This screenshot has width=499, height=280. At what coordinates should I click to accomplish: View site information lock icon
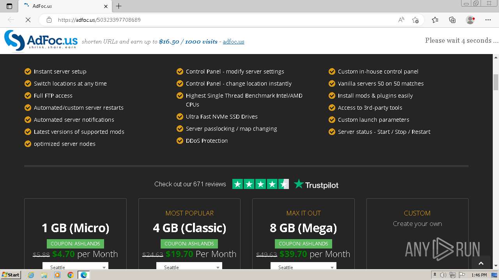pos(49,20)
